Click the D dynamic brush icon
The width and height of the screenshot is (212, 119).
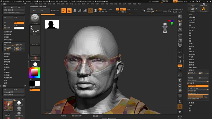point(170,11)
